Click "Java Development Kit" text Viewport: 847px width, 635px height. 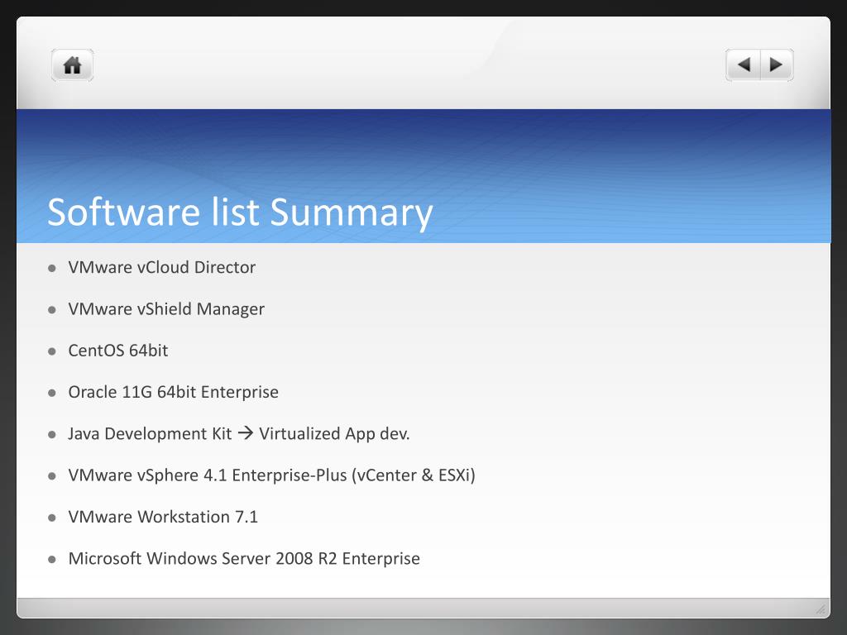point(150,433)
